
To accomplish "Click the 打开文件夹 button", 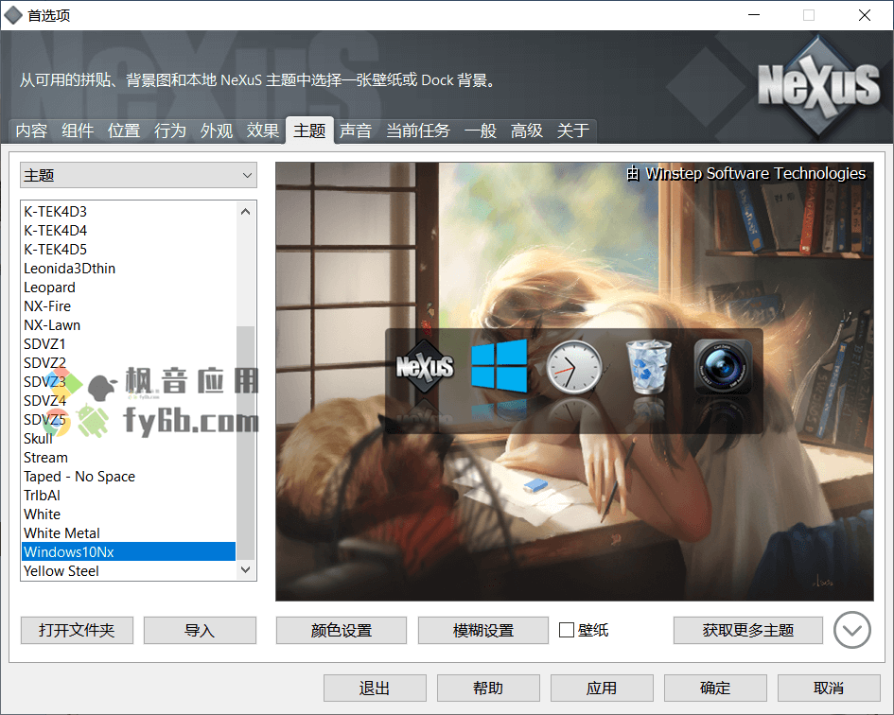I will tap(77, 630).
